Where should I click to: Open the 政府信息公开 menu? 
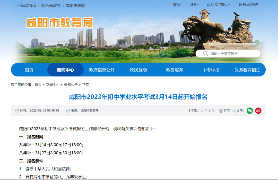click(x=102, y=70)
